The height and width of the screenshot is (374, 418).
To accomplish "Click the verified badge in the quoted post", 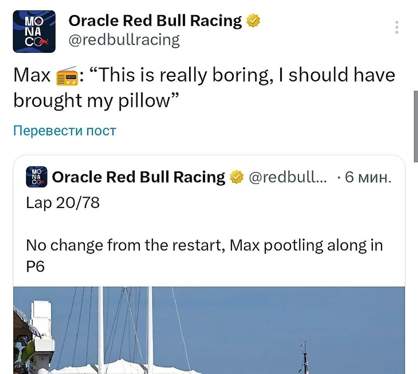I will [x=237, y=177].
